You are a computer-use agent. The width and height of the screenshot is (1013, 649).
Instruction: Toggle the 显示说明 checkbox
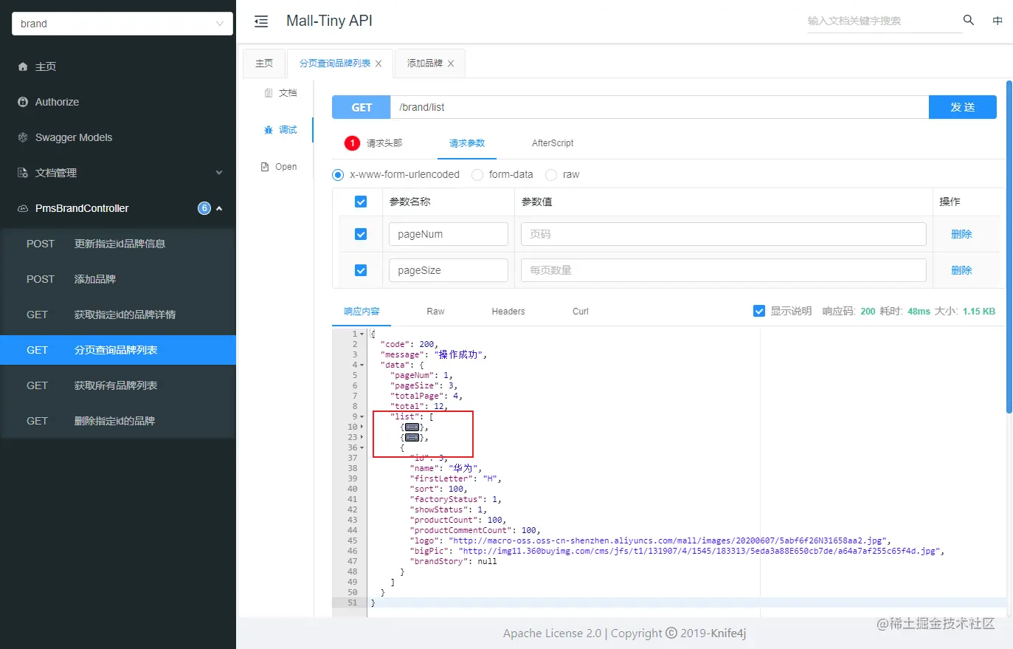(x=759, y=311)
